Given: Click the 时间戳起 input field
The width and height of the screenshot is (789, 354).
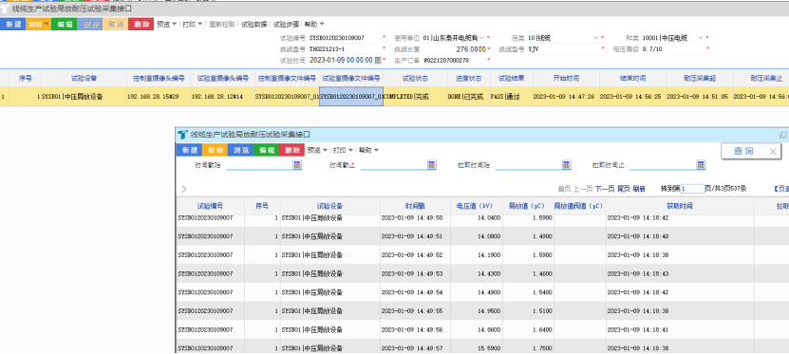Looking at the screenshot, I should coord(258,165).
